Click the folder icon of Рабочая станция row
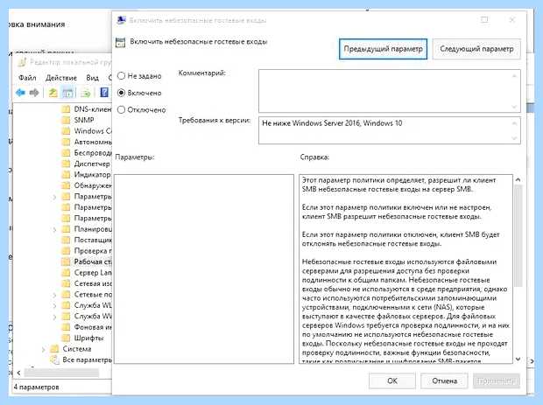The height and width of the screenshot is (405, 543). [66, 262]
